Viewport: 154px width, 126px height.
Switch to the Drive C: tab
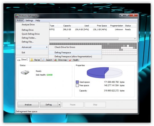(x=23, y=60)
